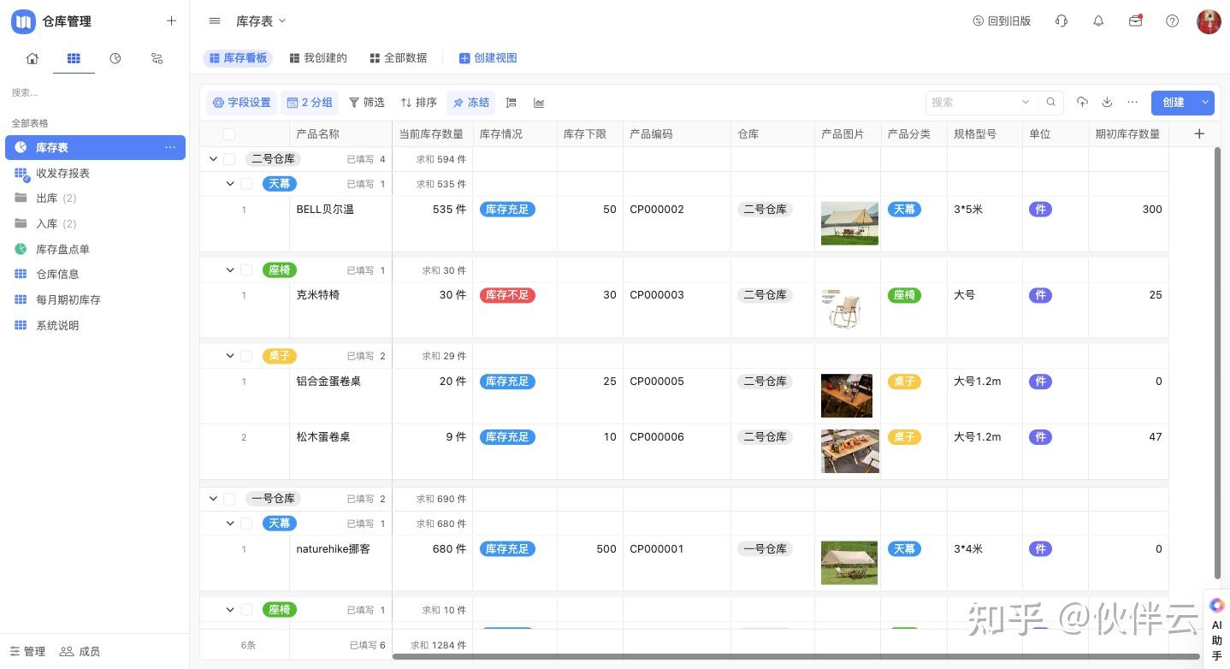This screenshot has height=669, width=1230.
Task: Collapse the 二号仓库 group
Action: pyautogui.click(x=213, y=159)
